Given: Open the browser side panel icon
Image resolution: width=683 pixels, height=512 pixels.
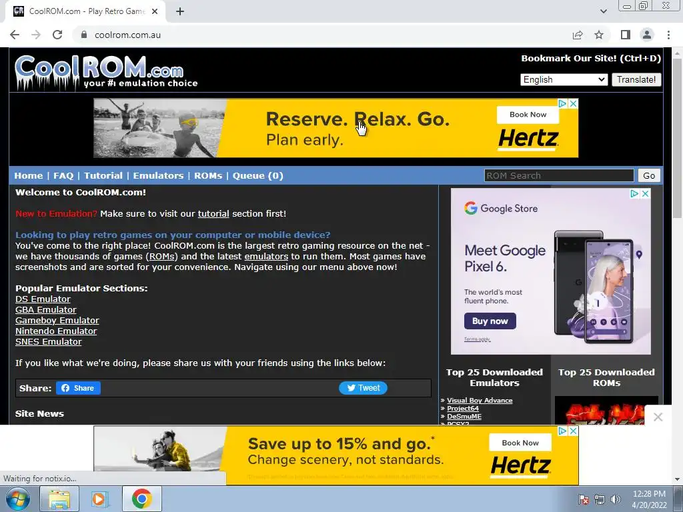Looking at the screenshot, I should click(626, 35).
